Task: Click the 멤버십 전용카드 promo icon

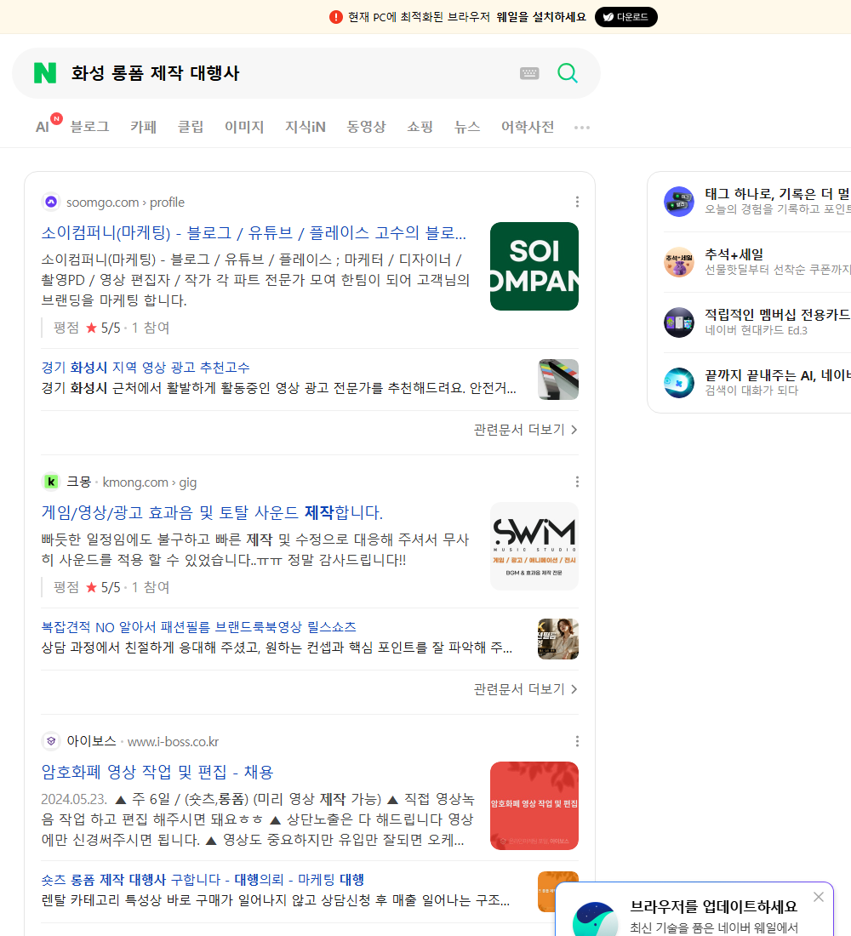Action: click(679, 322)
